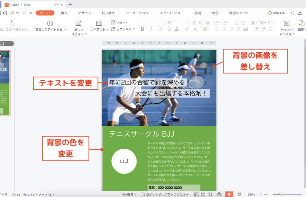Toggle underline formatting
The width and height of the screenshot is (306, 197).
(x=160, y=29)
